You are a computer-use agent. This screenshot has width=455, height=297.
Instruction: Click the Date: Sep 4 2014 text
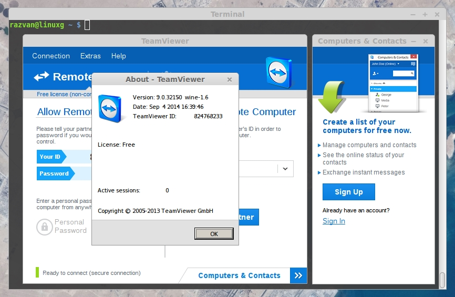coord(168,107)
